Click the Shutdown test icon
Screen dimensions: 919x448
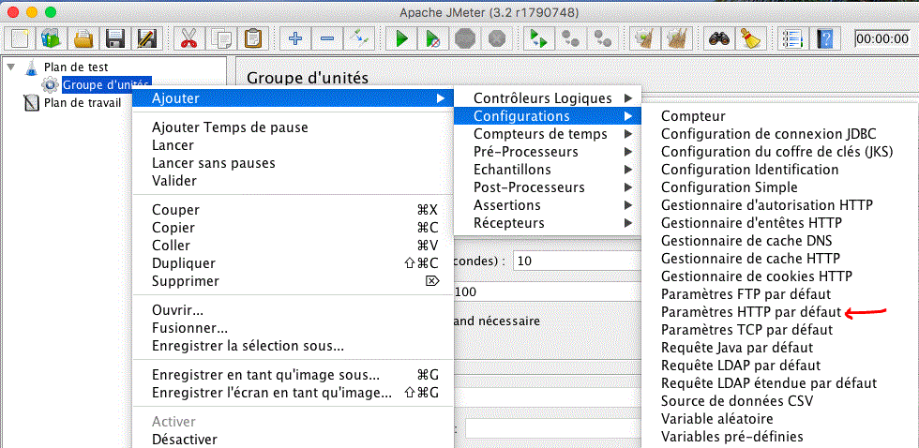[x=497, y=39]
